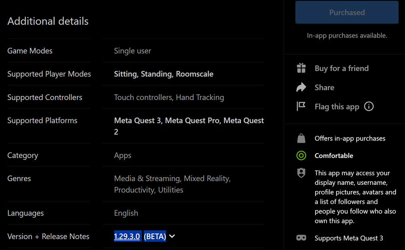Screen dimensions: 405x250
Task: Click Supports Meta Quest 3 text
Action: [x=349, y=238]
